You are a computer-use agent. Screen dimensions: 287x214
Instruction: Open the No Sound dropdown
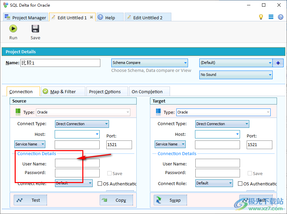click(236, 75)
